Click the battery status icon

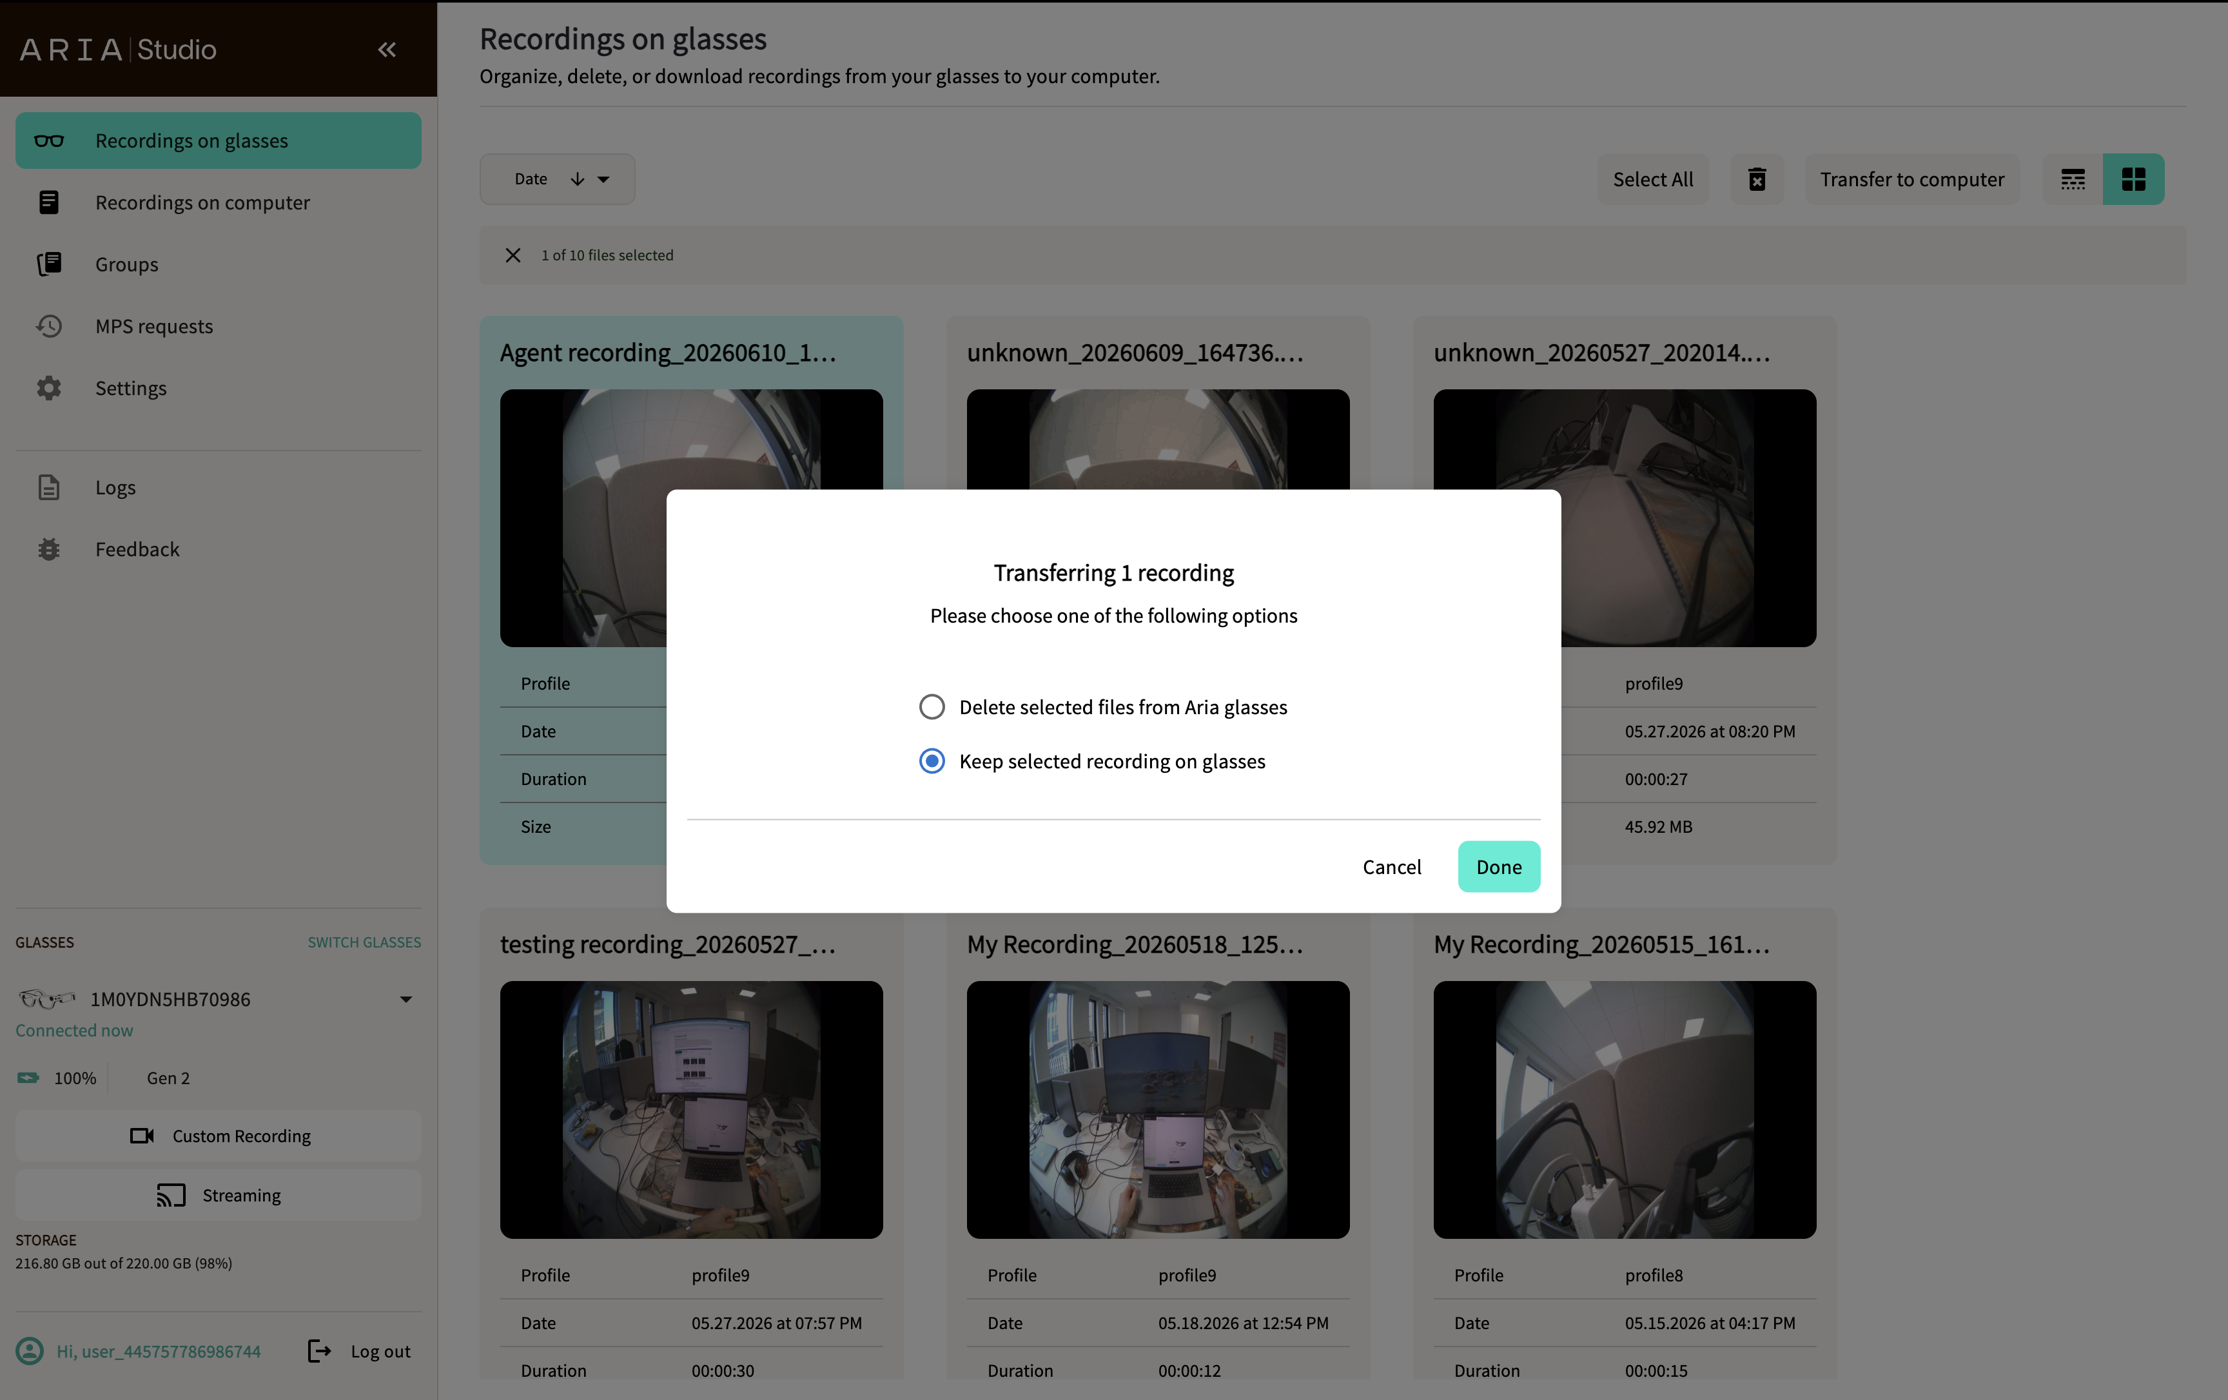pyautogui.click(x=28, y=1078)
